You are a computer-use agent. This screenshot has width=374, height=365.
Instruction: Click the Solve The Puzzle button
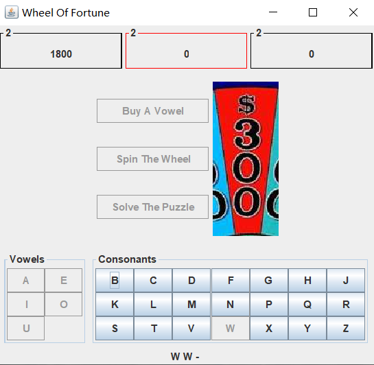click(152, 207)
